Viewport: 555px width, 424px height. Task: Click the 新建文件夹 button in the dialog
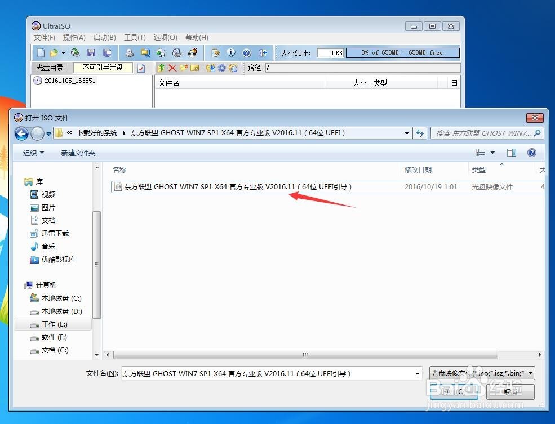click(x=78, y=153)
